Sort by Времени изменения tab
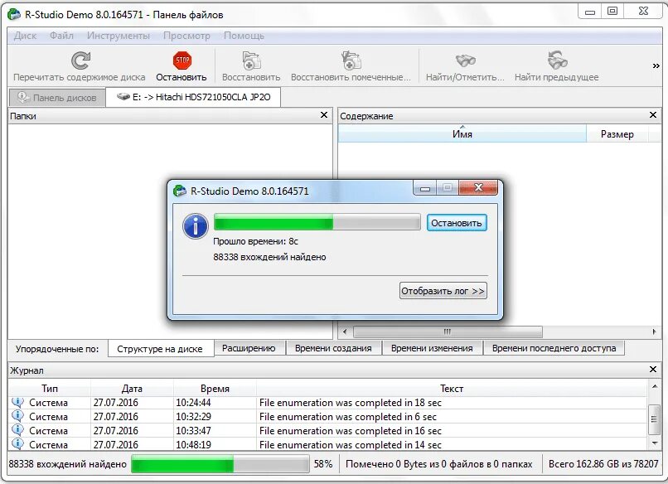 click(432, 348)
